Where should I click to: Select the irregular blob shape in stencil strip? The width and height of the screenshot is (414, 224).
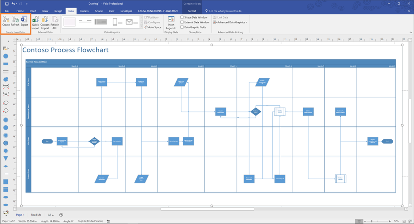click(x=6, y=79)
